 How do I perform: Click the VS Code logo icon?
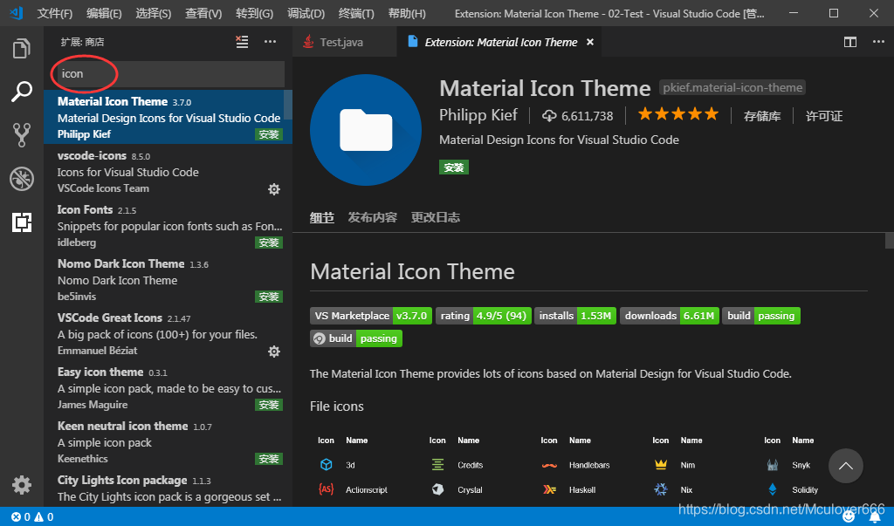click(x=16, y=13)
